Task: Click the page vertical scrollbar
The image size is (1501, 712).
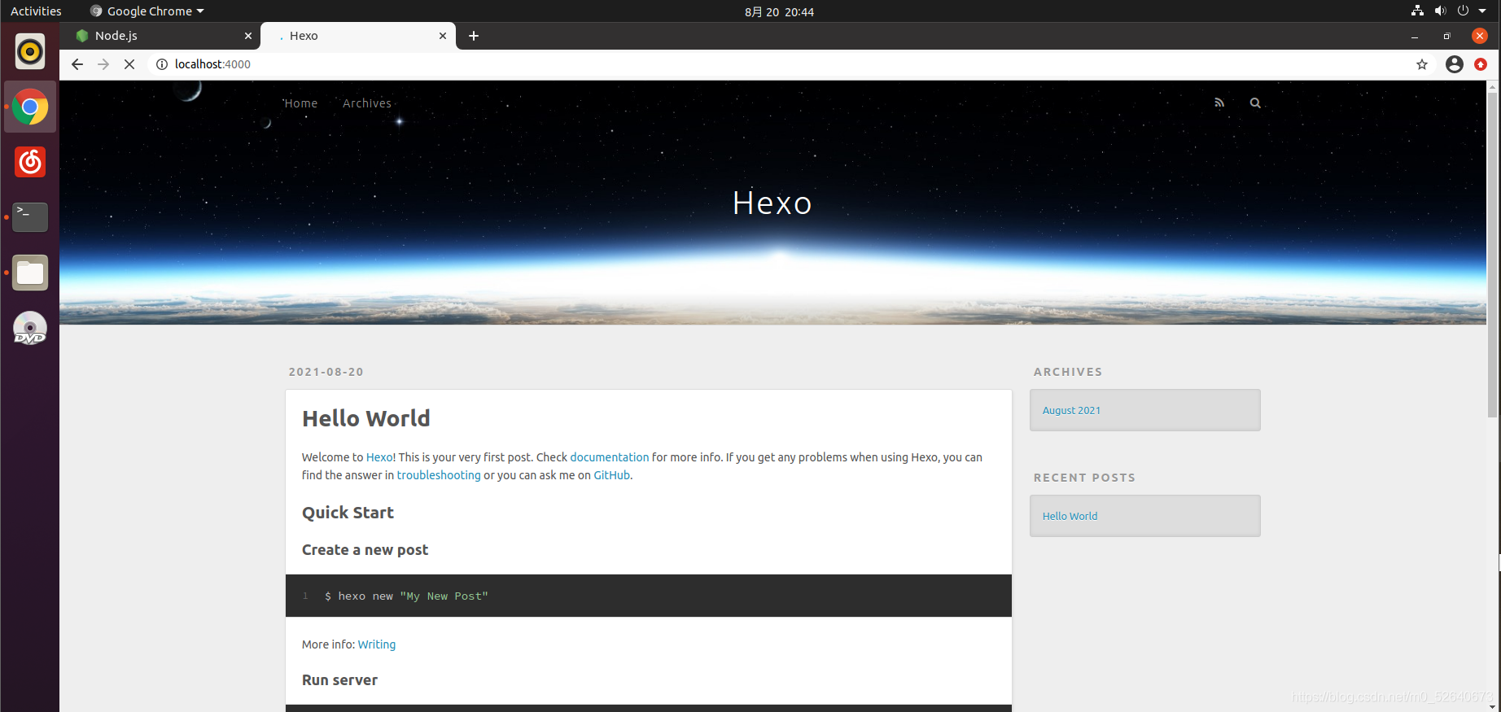Action: (x=1493, y=256)
